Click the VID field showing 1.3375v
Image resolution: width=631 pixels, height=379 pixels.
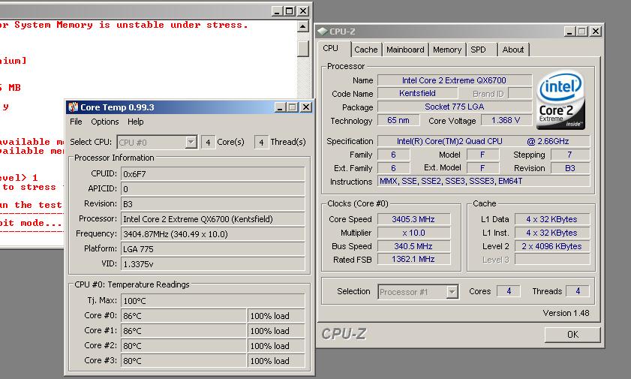212,264
